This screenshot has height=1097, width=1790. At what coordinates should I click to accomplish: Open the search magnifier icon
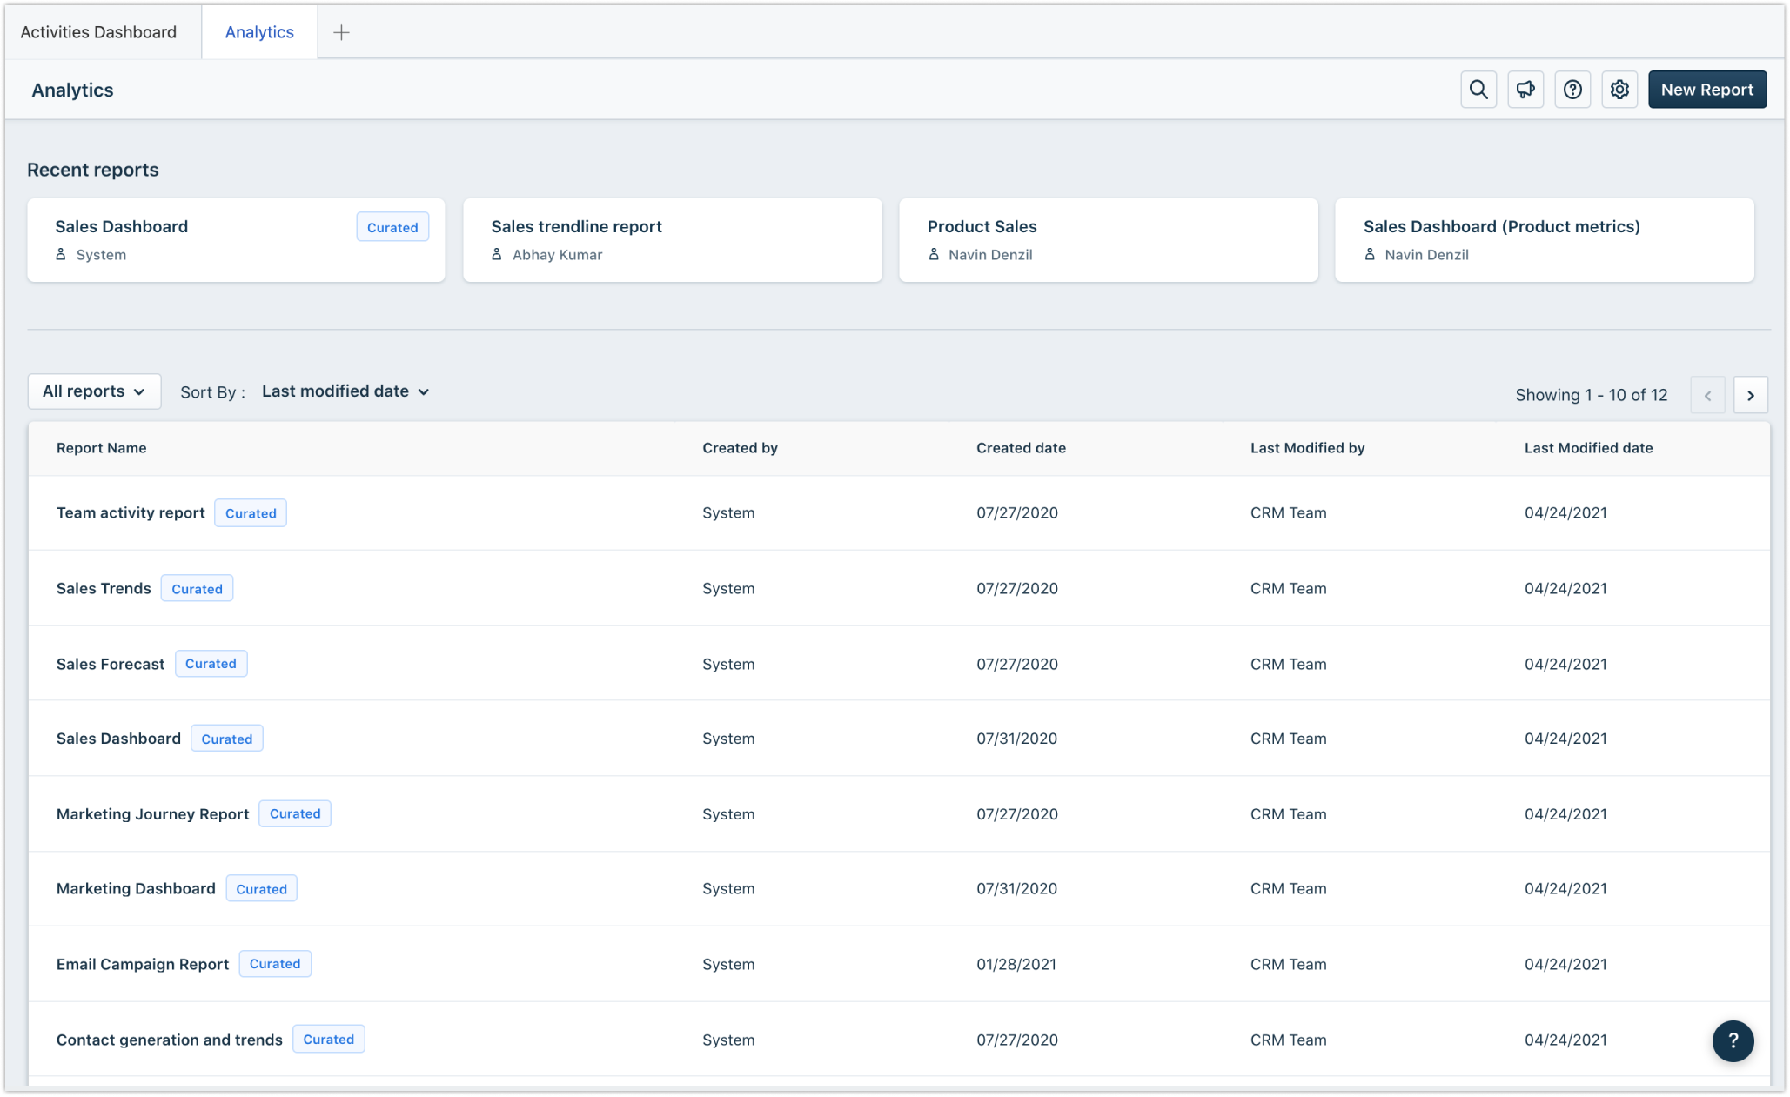pyautogui.click(x=1478, y=90)
